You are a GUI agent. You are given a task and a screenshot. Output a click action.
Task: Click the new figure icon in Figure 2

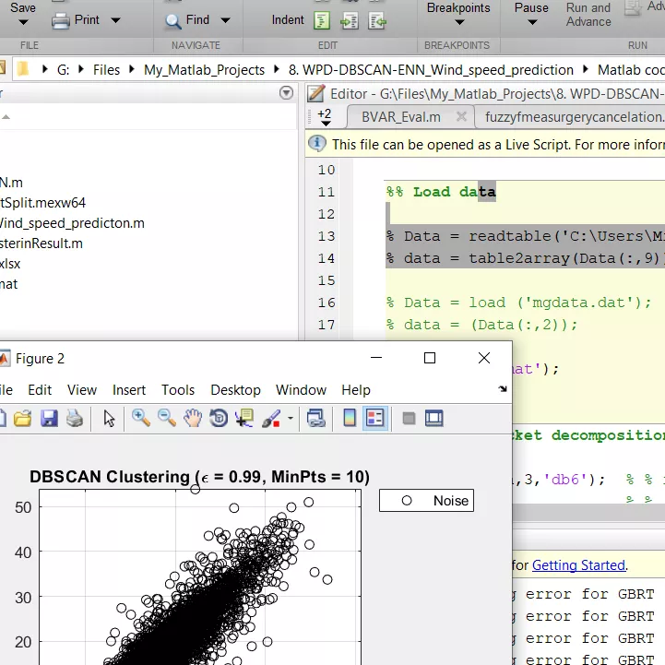click(x=3, y=418)
